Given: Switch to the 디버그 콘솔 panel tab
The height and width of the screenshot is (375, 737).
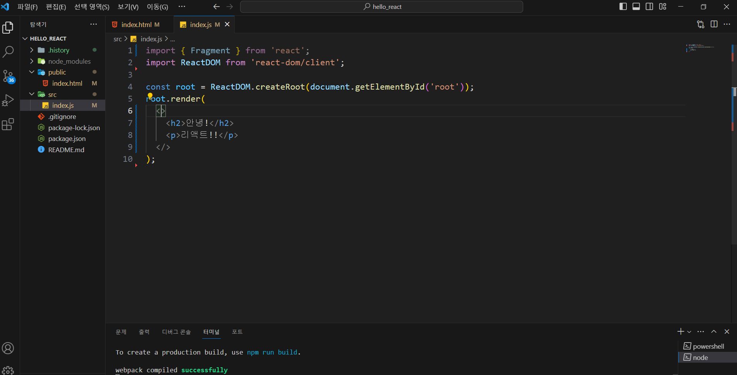Looking at the screenshot, I should [x=176, y=332].
